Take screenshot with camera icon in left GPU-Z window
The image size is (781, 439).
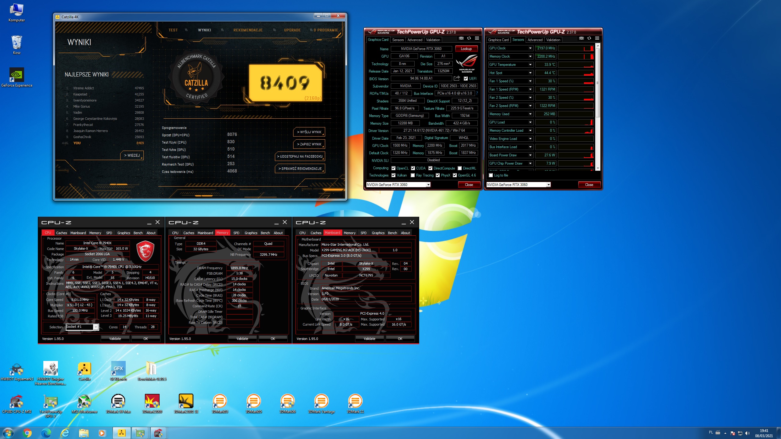pyautogui.click(x=461, y=38)
